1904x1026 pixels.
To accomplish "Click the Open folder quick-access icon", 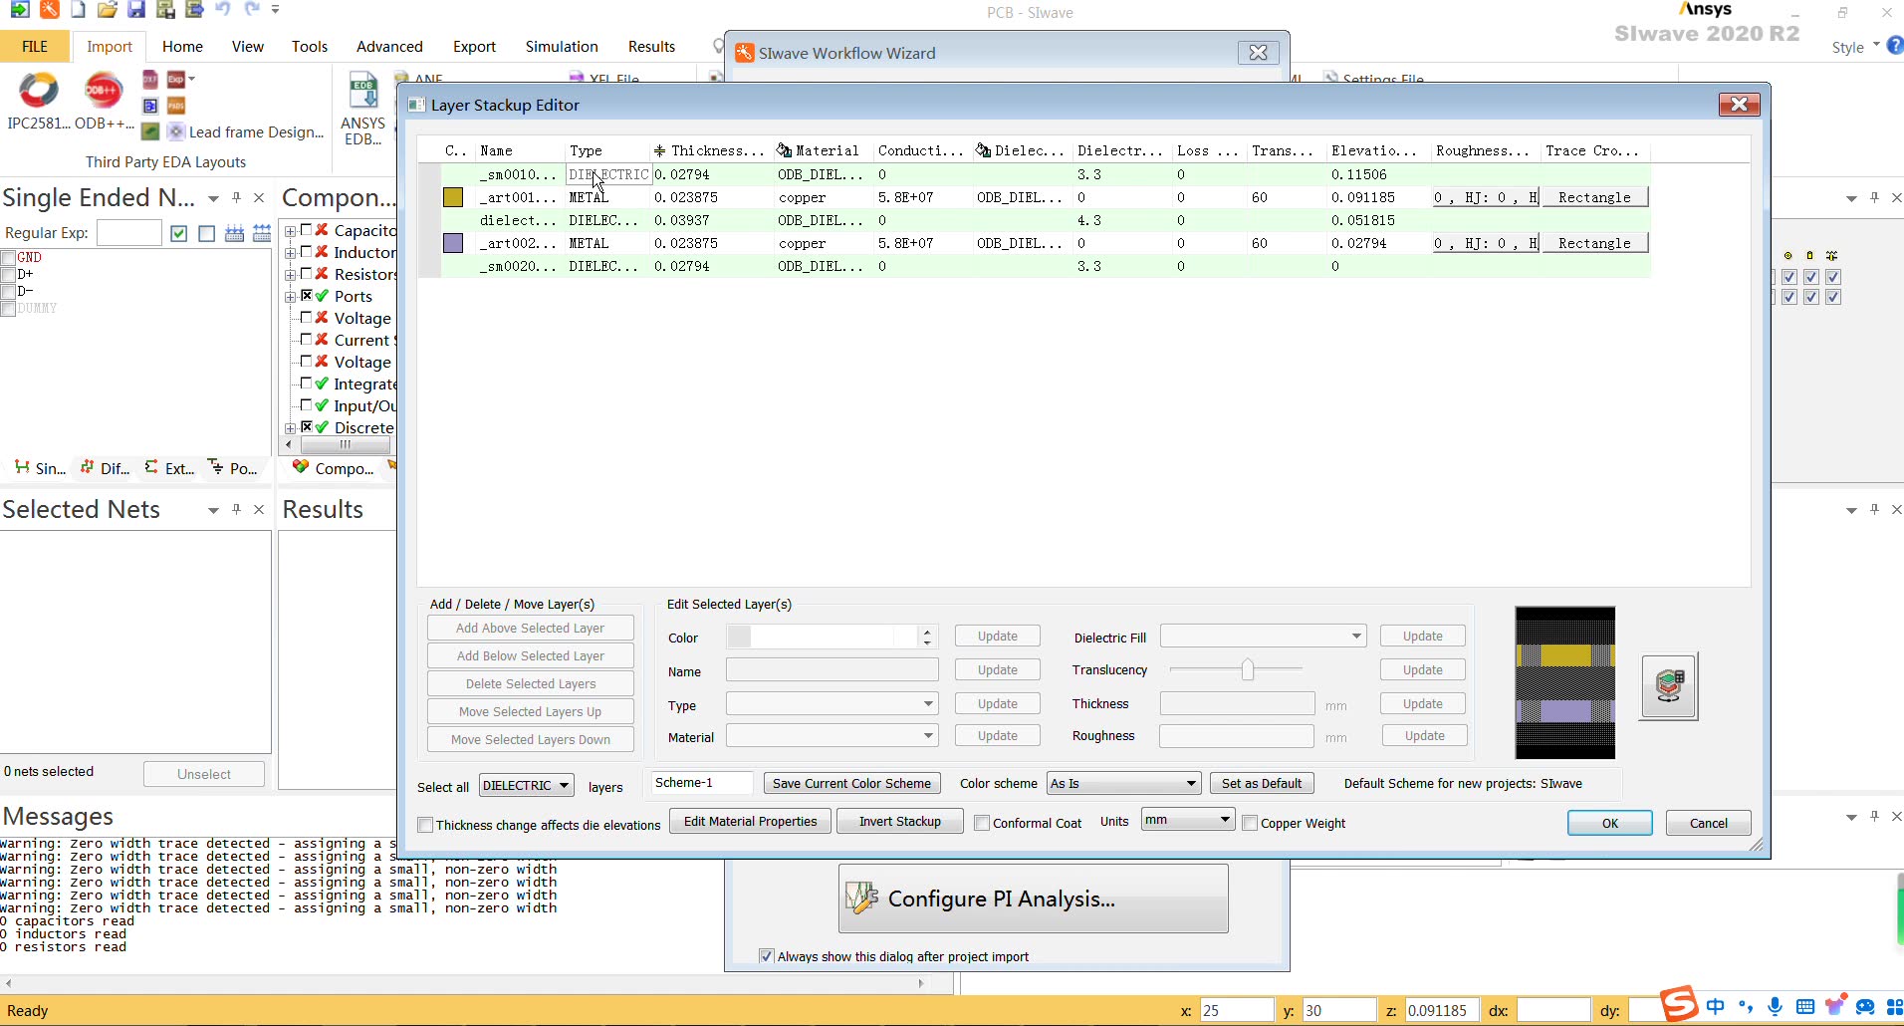I will tap(108, 10).
